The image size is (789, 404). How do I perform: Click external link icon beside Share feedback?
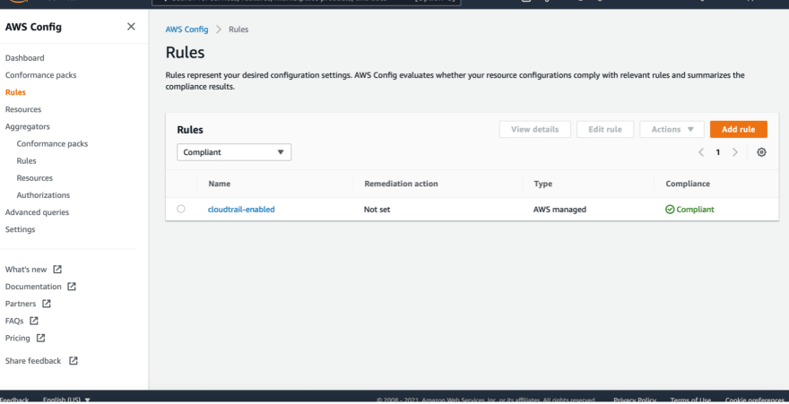(x=73, y=361)
